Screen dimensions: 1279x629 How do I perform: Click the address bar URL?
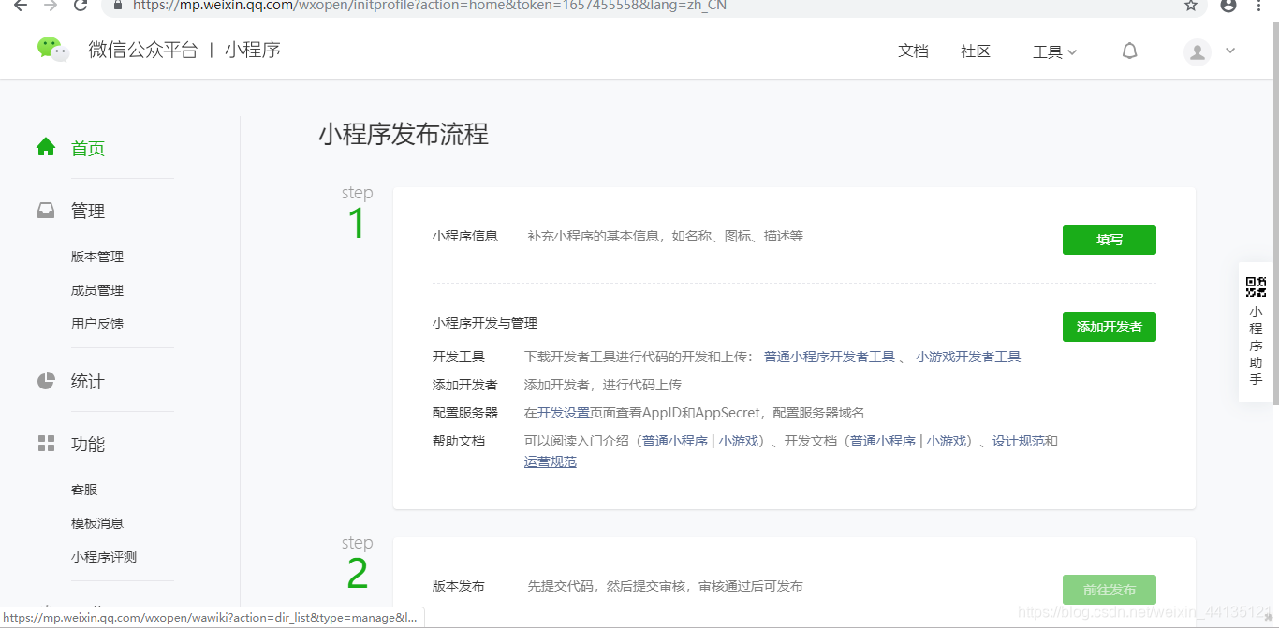coord(430,6)
